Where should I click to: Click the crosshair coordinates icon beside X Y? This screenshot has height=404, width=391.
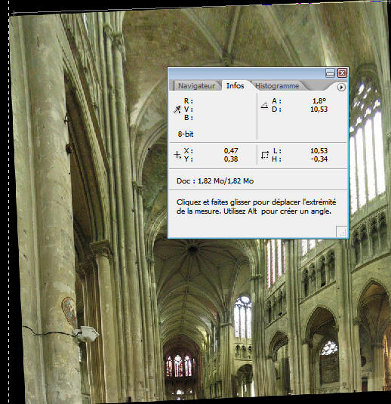(x=177, y=155)
